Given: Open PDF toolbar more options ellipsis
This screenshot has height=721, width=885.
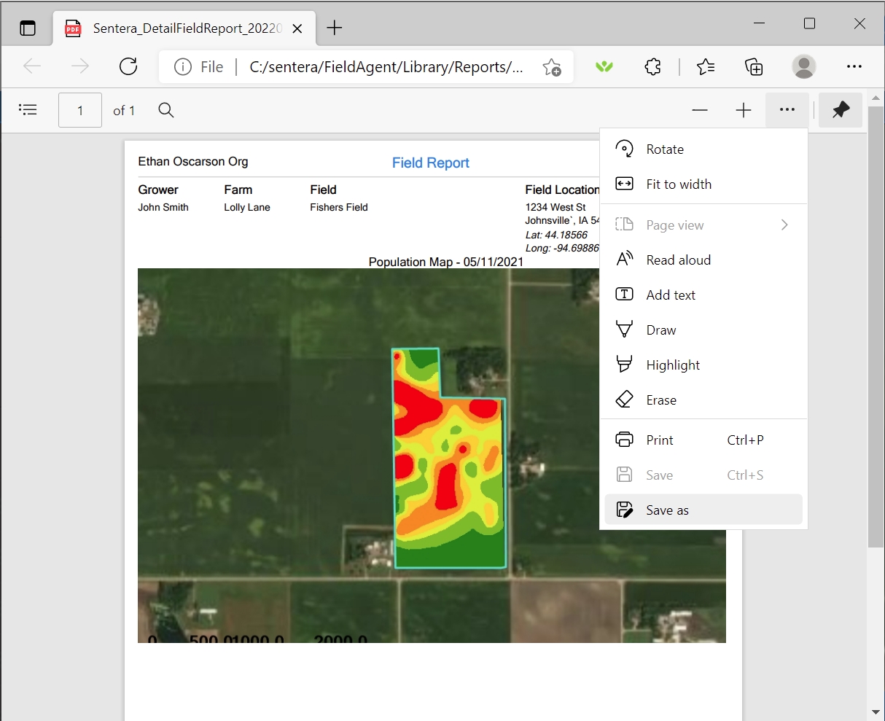Looking at the screenshot, I should pos(787,110).
